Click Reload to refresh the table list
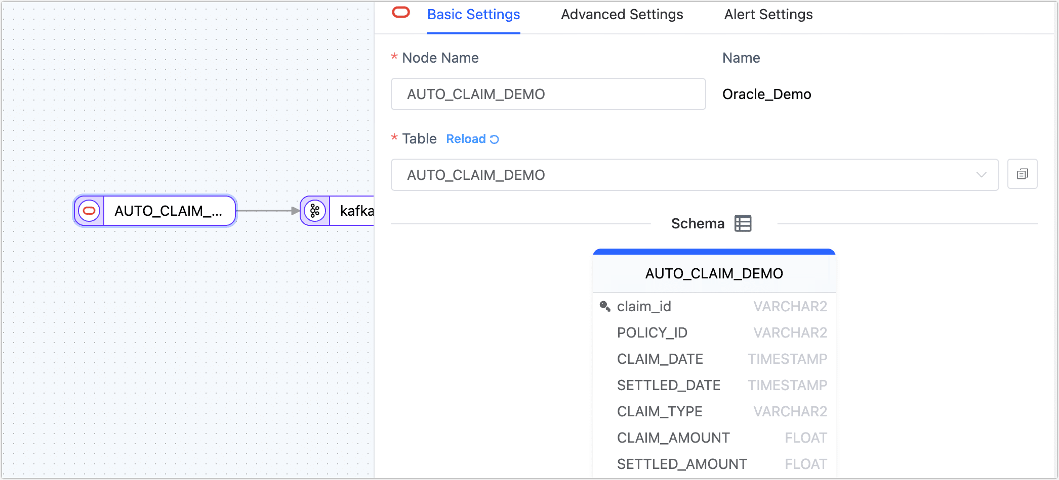This screenshot has height=480, width=1059. coord(466,138)
